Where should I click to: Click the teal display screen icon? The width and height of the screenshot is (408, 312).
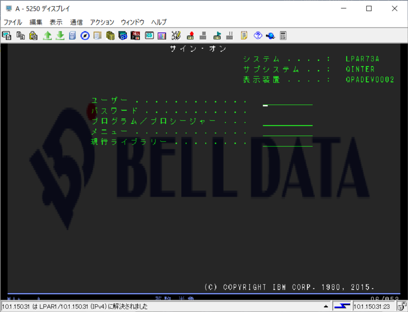pos(149,36)
